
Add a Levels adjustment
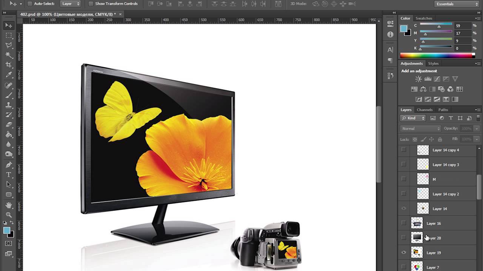click(x=428, y=79)
